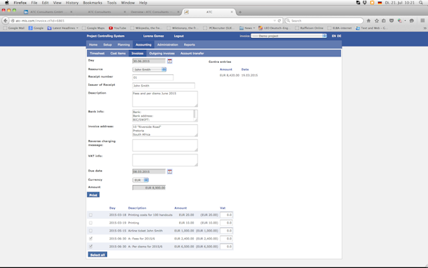Click the Print button
Image resolution: width=428 pixels, height=268 pixels.
coord(93,195)
